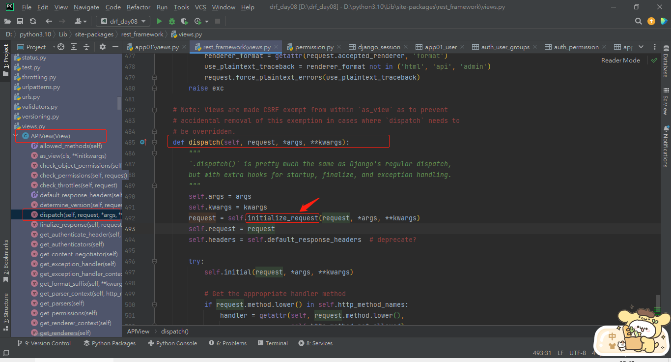Run drf_day08 with the green play icon
Viewport: 671px width, 362px height.
click(159, 21)
